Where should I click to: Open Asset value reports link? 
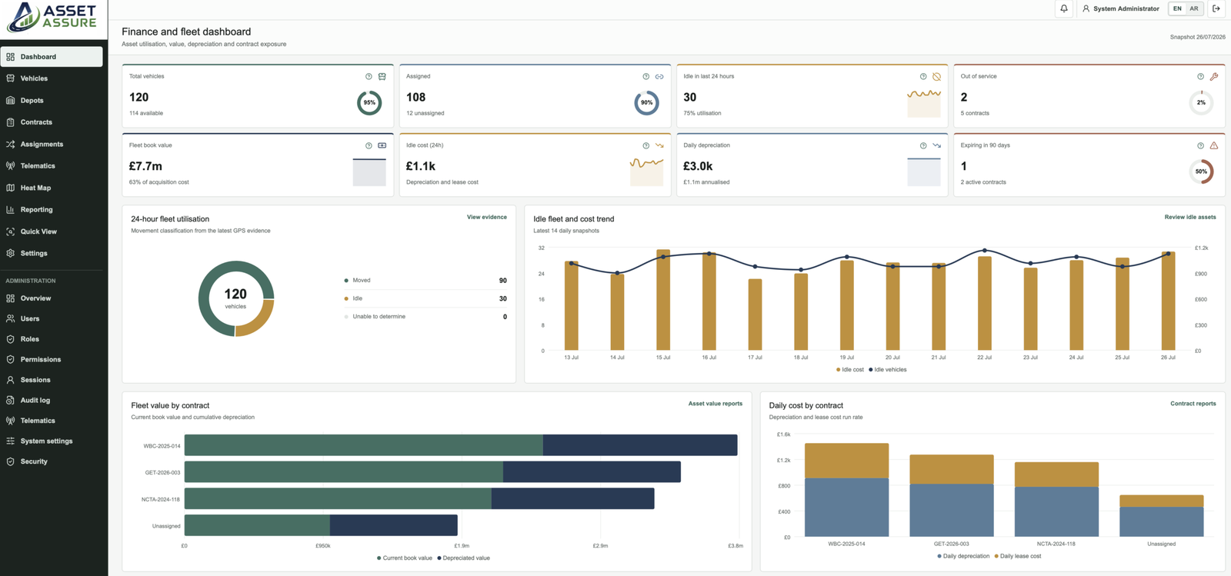pyautogui.click(x=716, y=403)
